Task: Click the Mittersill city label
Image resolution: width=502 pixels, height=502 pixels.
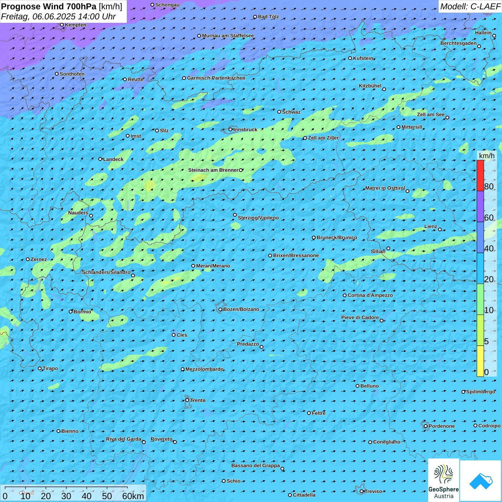Action: pyautogui.click(x=412, y=127)
